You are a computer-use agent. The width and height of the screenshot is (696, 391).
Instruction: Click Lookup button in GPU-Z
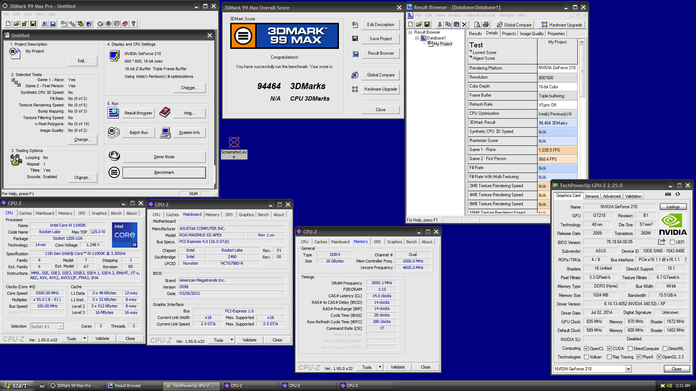pos(673,207)
